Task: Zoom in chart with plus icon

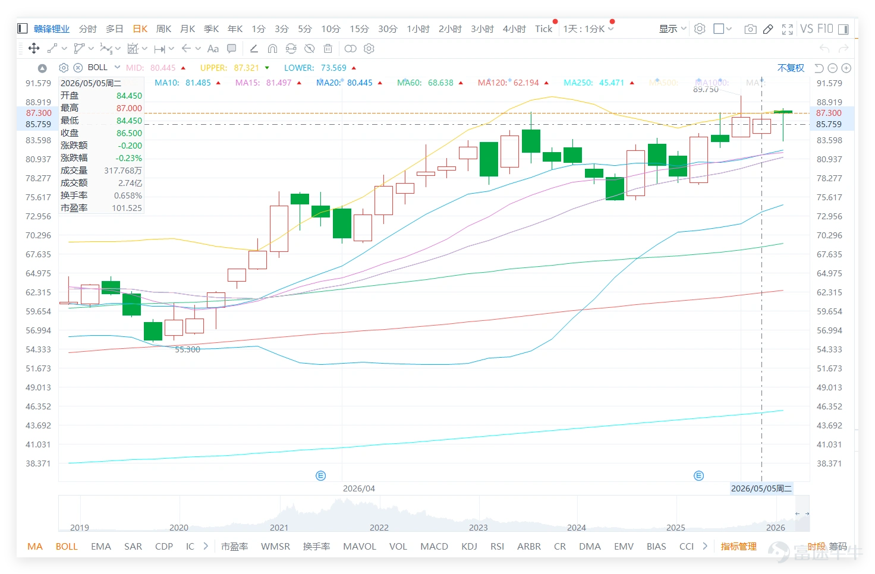Action: point(846,68)
